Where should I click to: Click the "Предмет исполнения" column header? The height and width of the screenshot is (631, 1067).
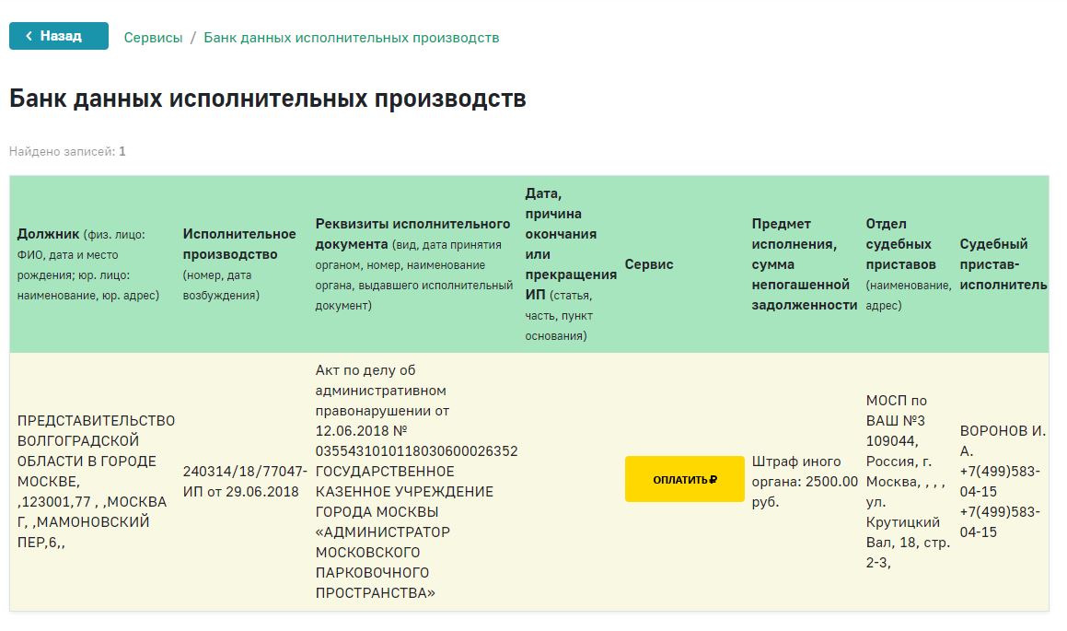(804, 264)
